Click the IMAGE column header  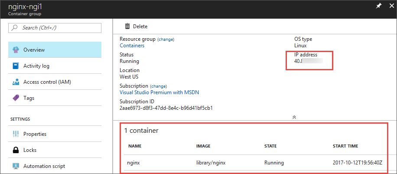pos(203,146)
